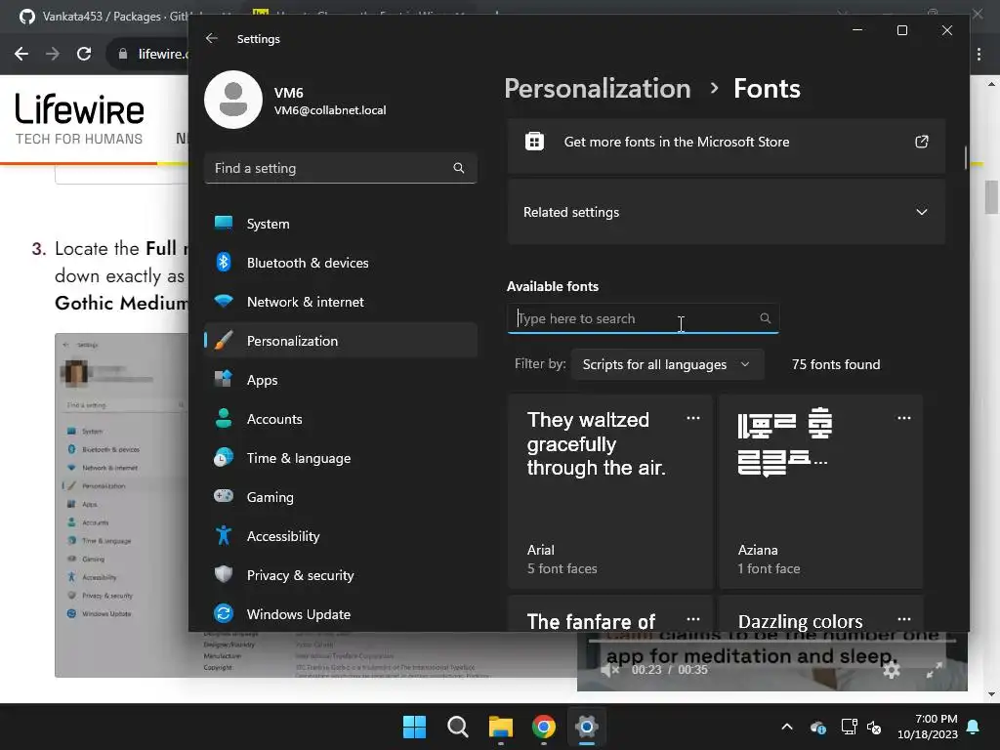
Task: Click the Personalization paintbrush icon
Action: [224, 341]
